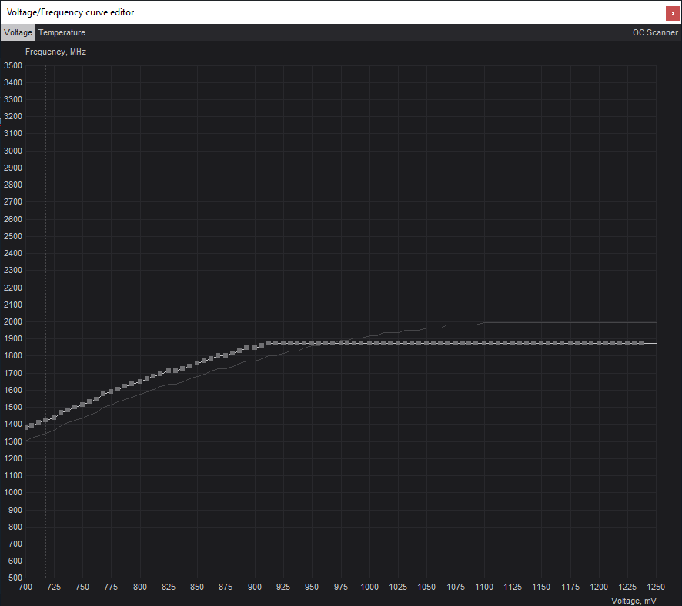Click the 'Voltage, mV' axis label
This screenshot has height=606, width=682.
click(x=634, y=601)
